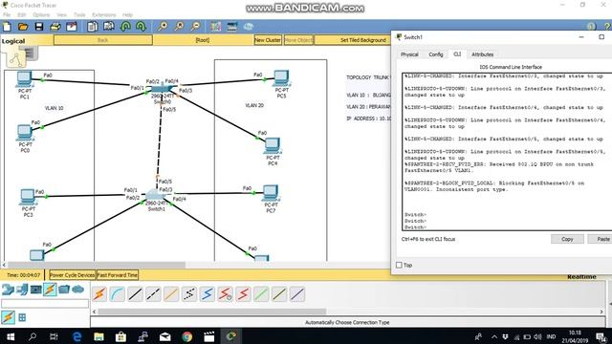Viewport: 612px width, 344px height.
Task: Select PC1 in the VLAN 10 area
Action: (24, 79)
